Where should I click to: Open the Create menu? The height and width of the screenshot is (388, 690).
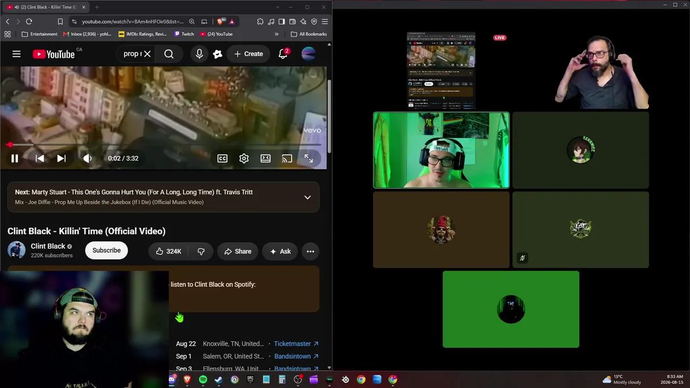(x=249, y=54)
